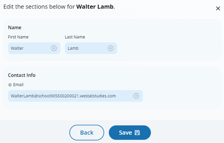The height and width of the screenshot is (143, 224).
Task: Click into the Email input field
Action: (x=68, y=96)
